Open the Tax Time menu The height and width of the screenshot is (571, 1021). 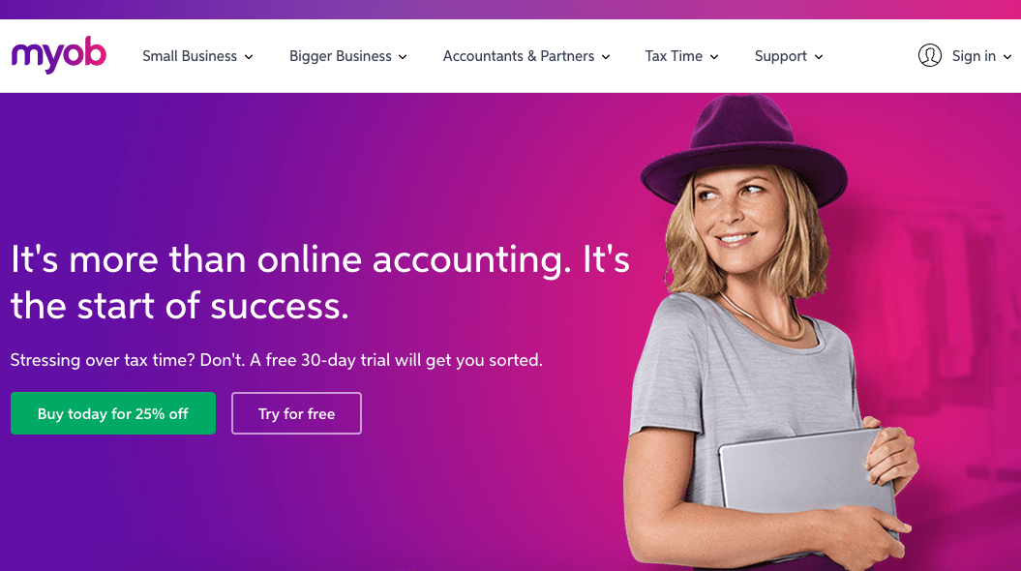click(x=681, y=56)
